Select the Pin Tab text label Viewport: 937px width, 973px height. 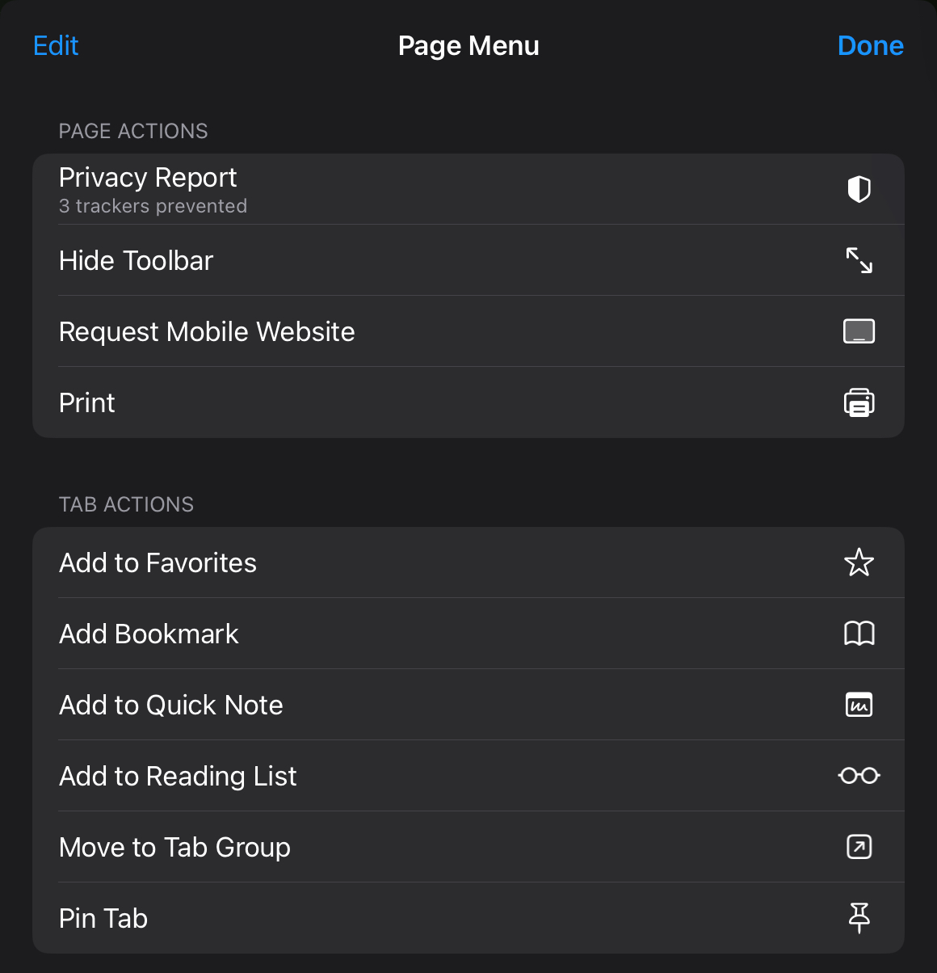tap(103, 918)
